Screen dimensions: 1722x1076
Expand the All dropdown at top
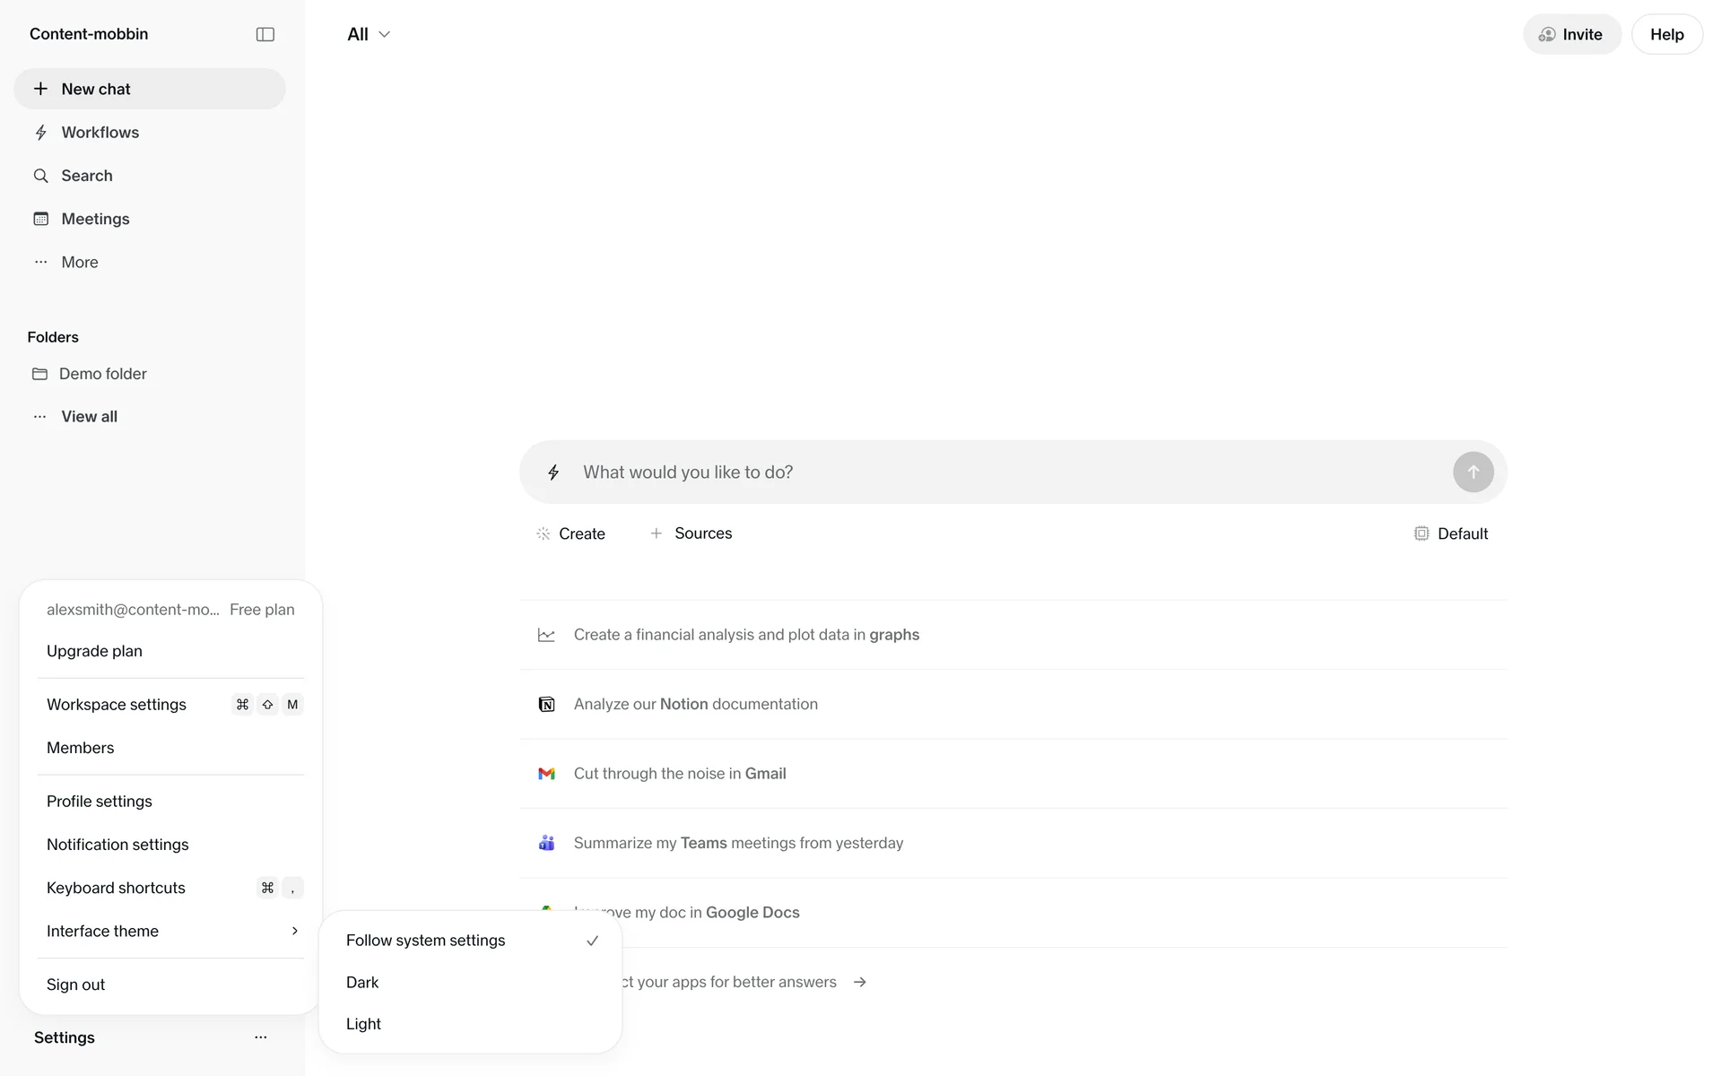[x=368, y=34]
